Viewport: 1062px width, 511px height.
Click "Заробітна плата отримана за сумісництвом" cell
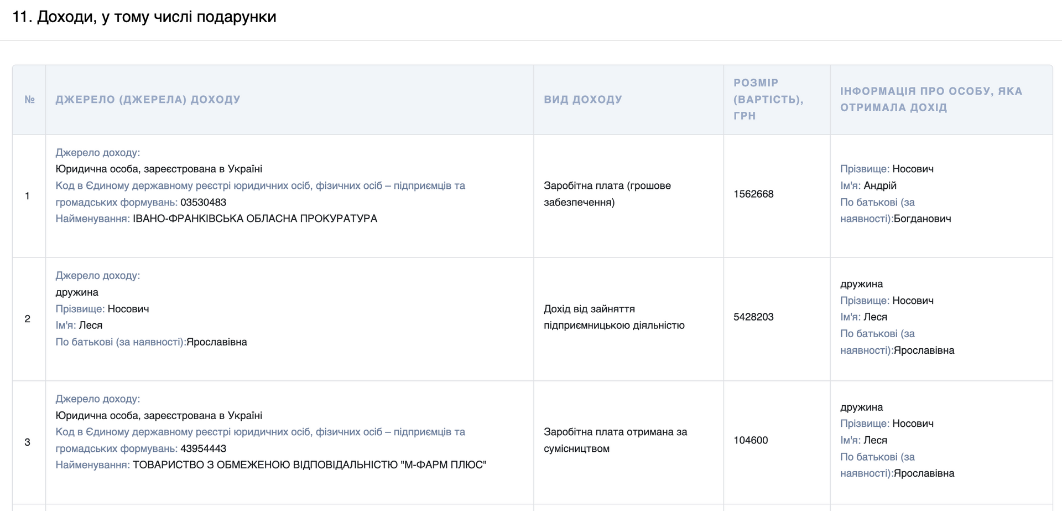[x=615, y=441]
